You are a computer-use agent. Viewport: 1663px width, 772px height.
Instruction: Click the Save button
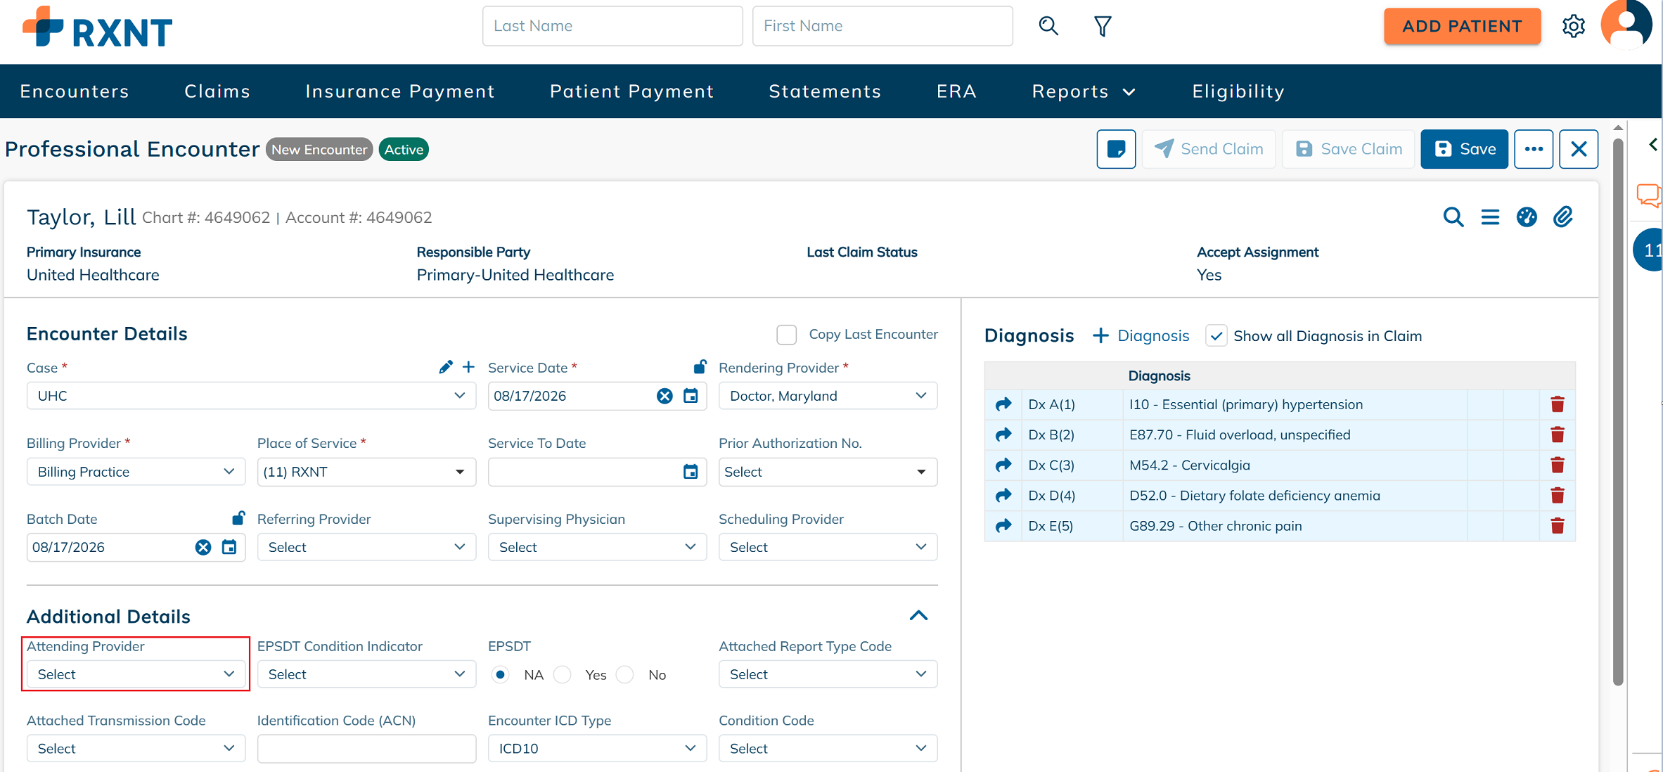coord(1464,149)
